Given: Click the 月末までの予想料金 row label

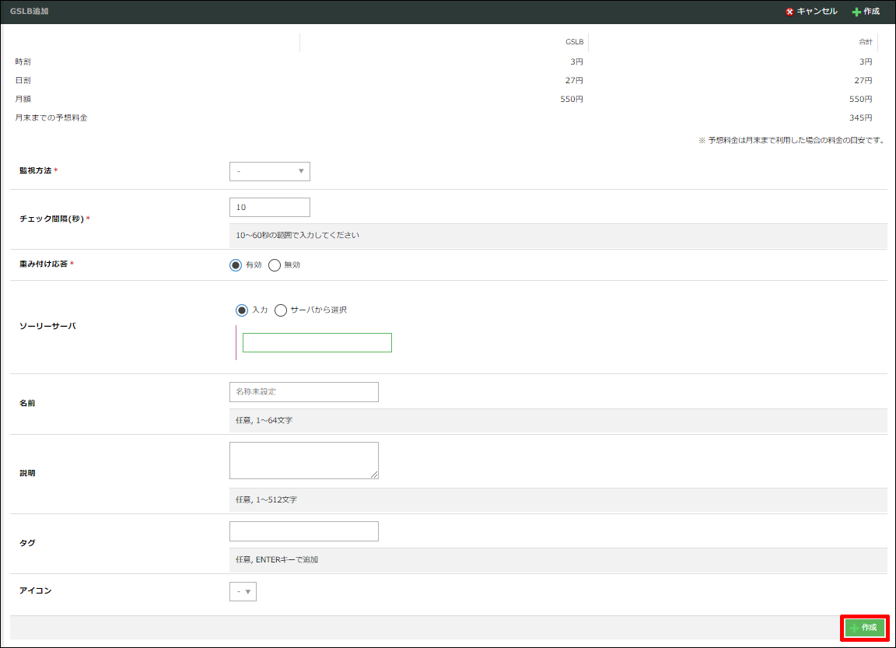Looking at the screenshot, I should tap(51, 117).
